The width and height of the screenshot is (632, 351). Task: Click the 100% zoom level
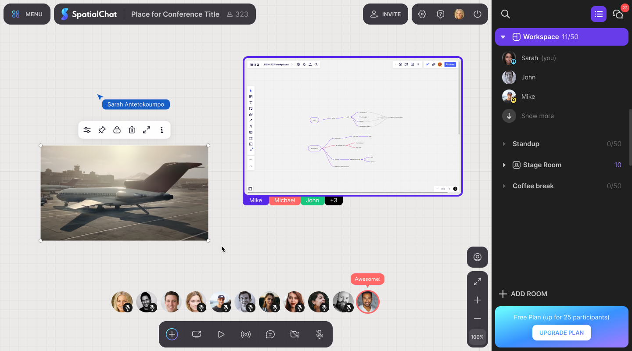tap(478, 337)
